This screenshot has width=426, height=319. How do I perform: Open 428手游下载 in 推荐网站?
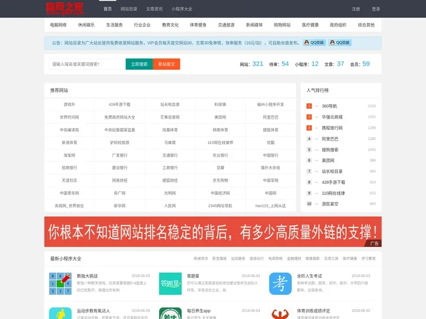120,105
